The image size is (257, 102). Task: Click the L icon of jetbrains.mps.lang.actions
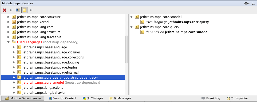(19, 87)
